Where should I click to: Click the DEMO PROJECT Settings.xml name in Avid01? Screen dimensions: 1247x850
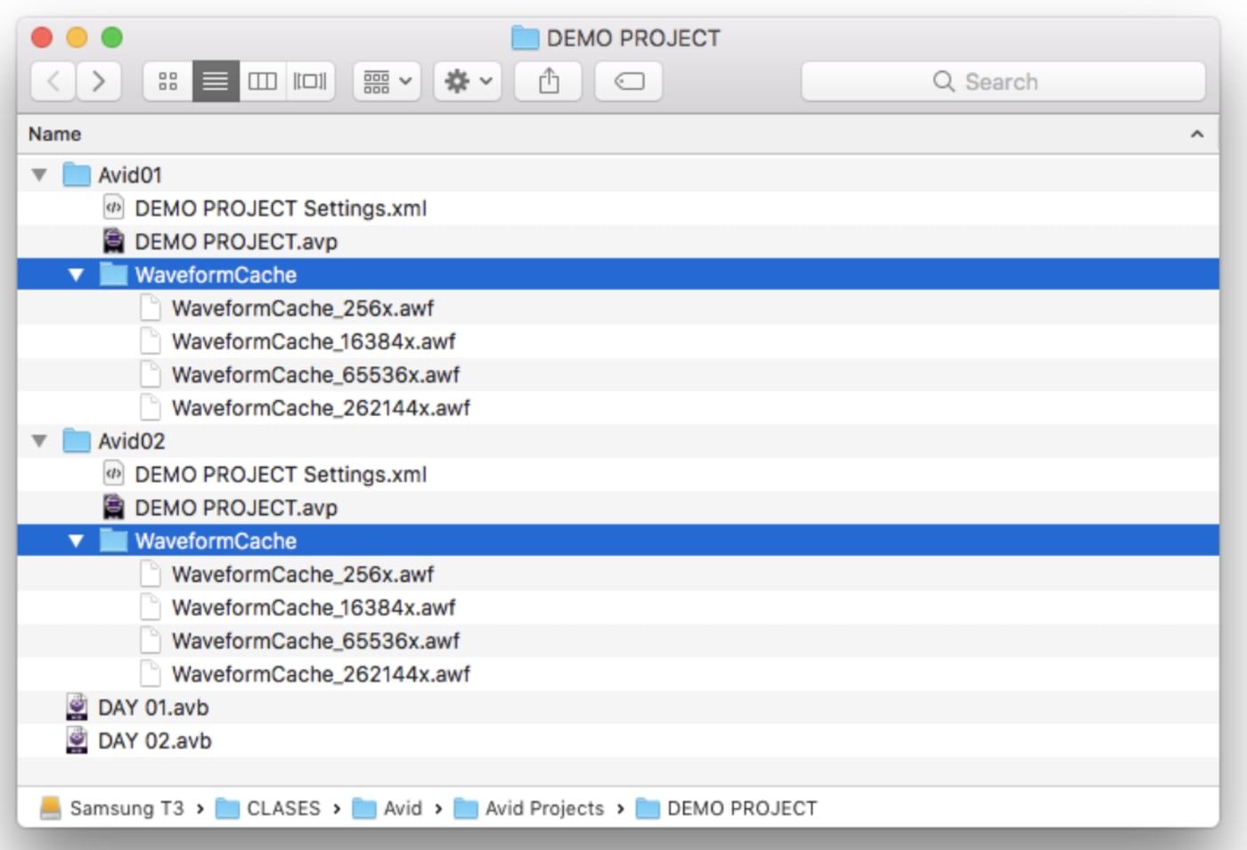281,208
